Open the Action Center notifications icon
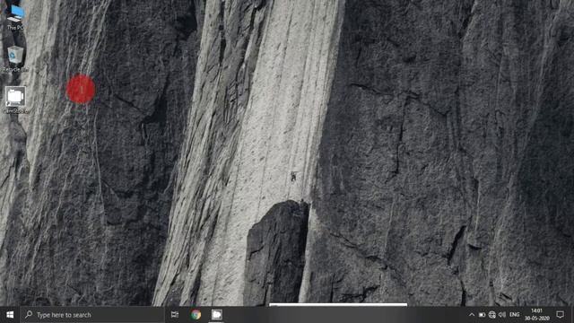This screenshot has height=323, width=574. [560, 315]
